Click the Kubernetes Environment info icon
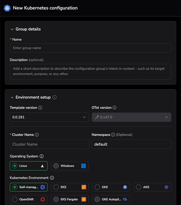This screenshot has width=181, height=205. (52, 178)
